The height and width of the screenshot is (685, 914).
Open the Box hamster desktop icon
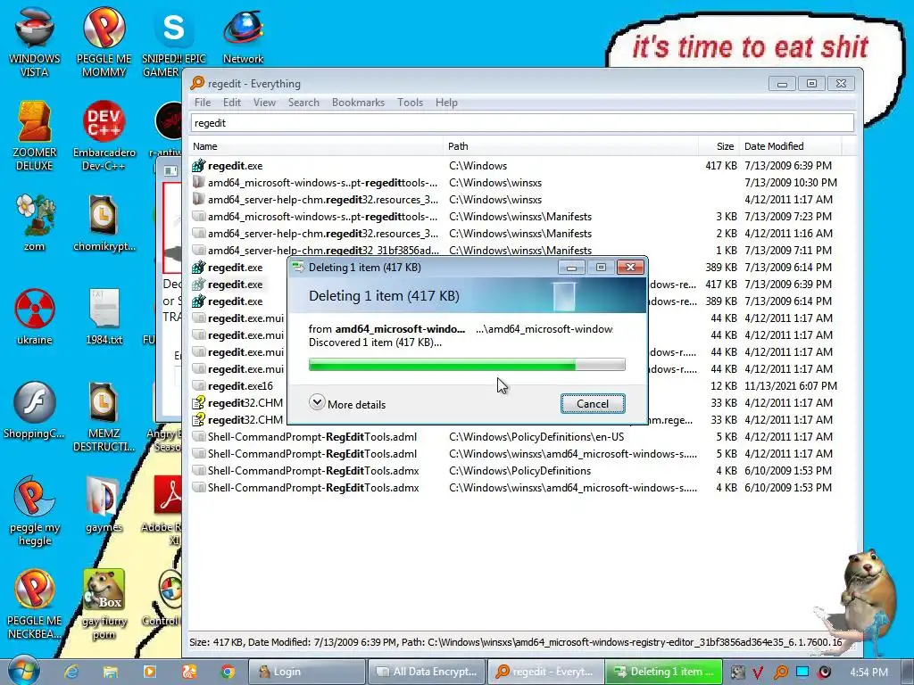pos(104,604)
